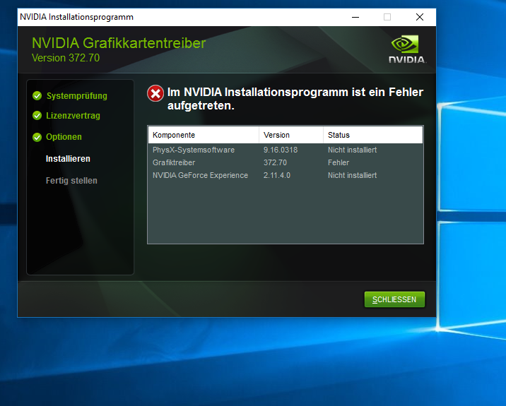This screenshot has width=506, height=406.
Task: Click the Version column header
Action: (x=291, y=135)
